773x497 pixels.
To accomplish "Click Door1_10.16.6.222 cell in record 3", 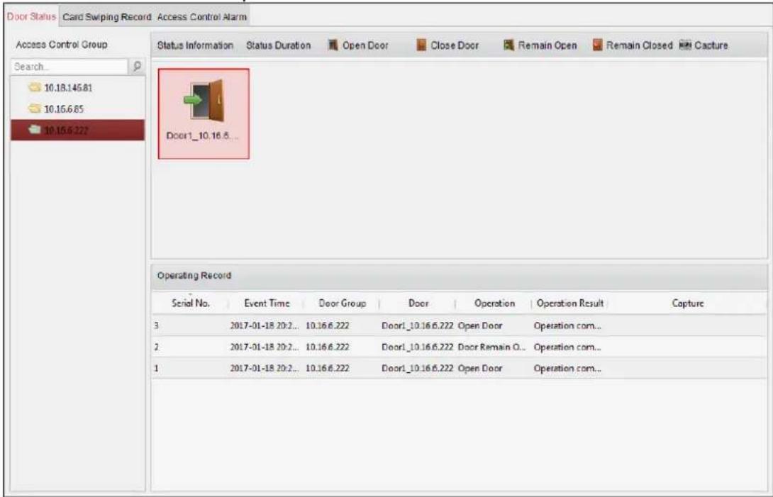I will point(418,326).
